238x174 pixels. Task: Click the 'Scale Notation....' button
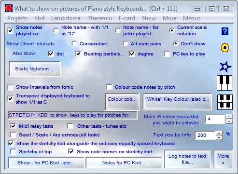pyautogui.click(x=35, y=69)
